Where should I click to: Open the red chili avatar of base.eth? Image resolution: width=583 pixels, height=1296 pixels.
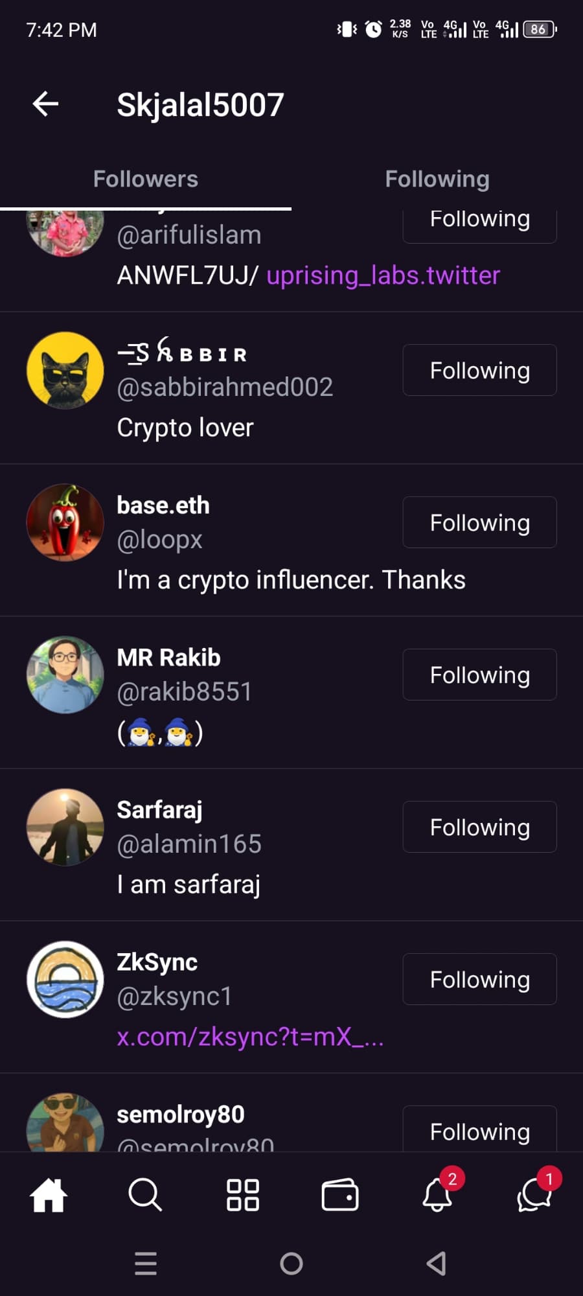click(x=65, y=522)
